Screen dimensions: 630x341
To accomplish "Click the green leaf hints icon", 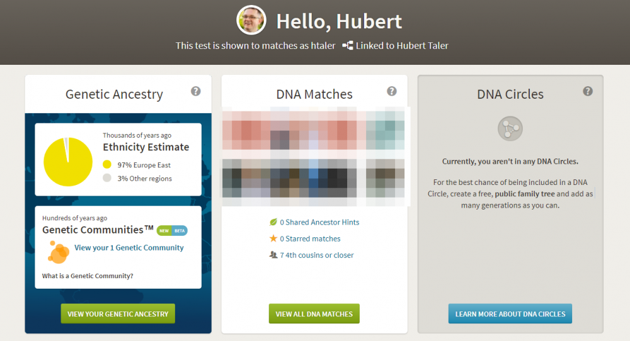I will click(273, 222).
